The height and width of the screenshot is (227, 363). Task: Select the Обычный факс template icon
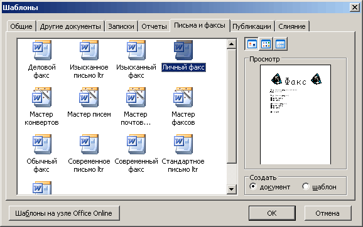pos(42,144)
